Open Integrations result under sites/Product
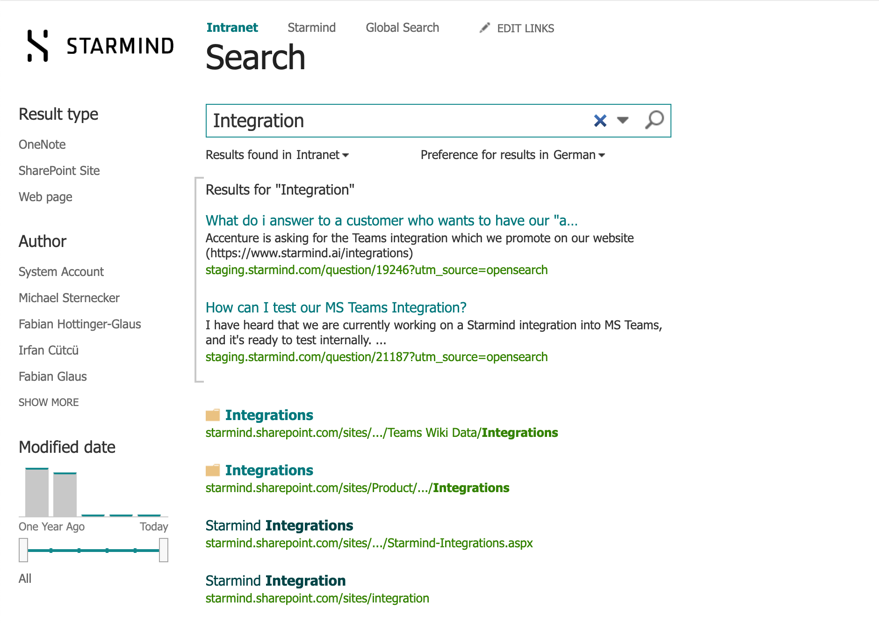Viewport: 879px width, 624px height. tap(269, 470)
